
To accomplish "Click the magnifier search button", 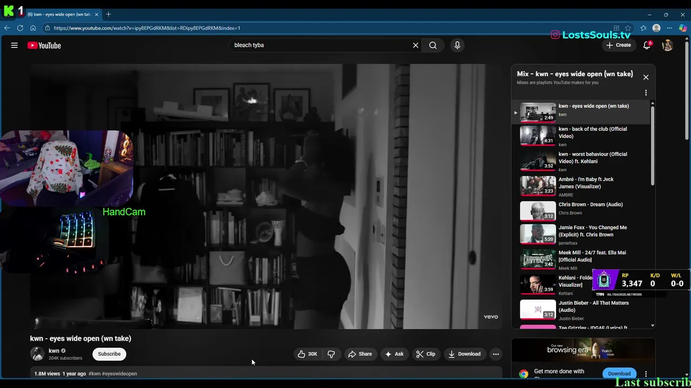I will (433, 45).
